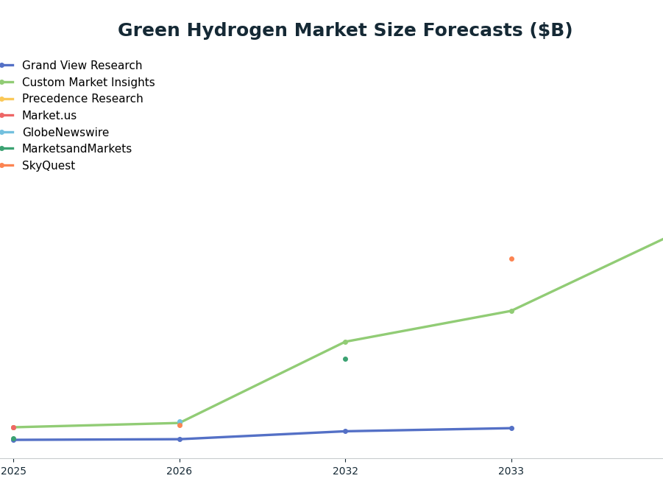This screenshot has width=663, height=498.
Task: Click the Grand View Research point at 2032
Action: [345, 431]
